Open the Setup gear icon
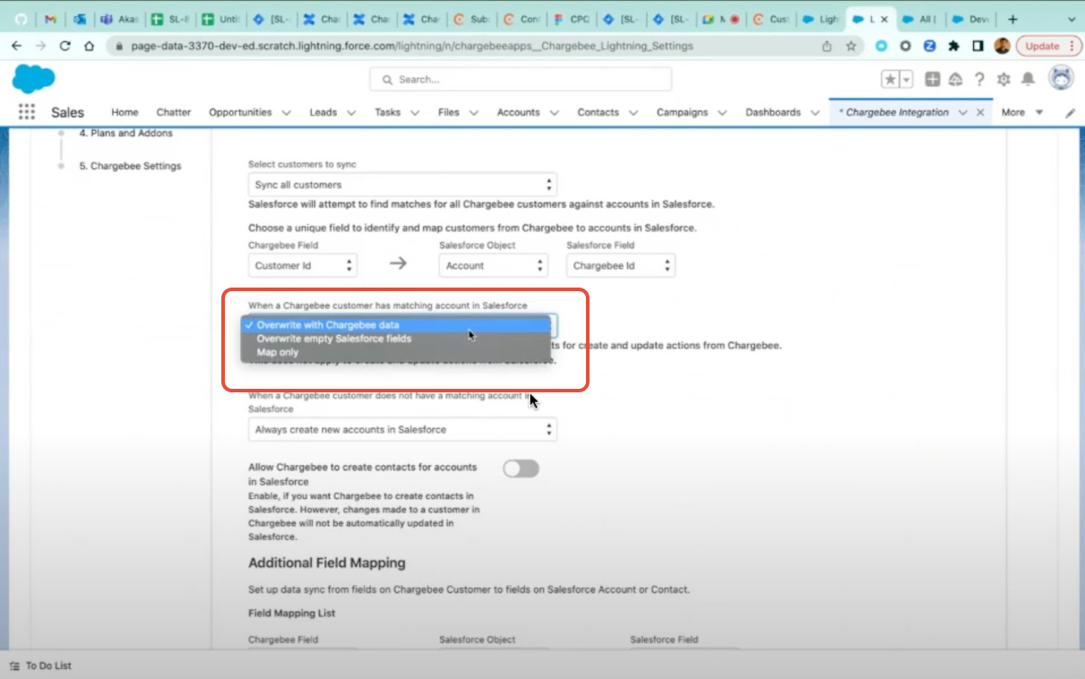This screenshot has height=679, width=1085. pos(1003,80)
